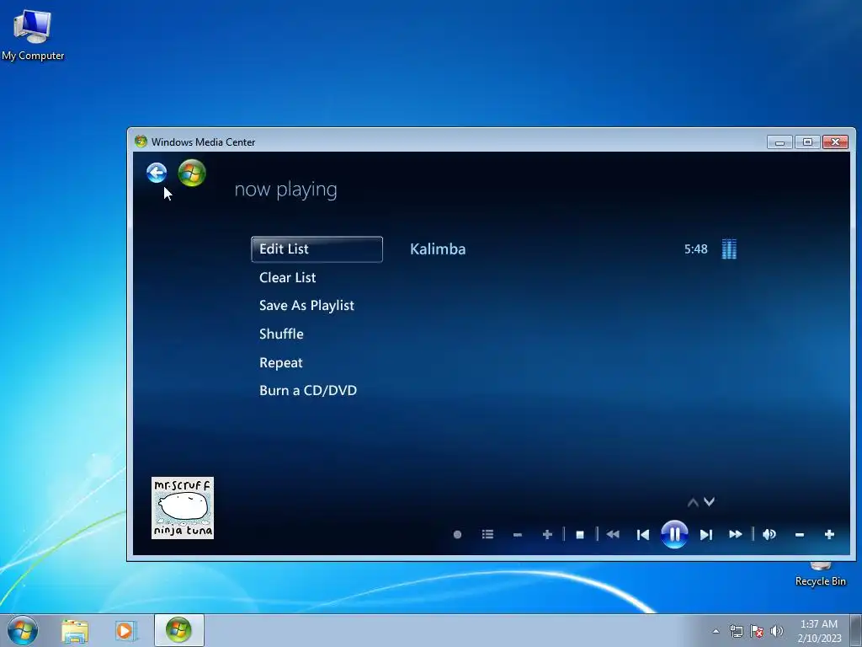Stop playback with the stop button
This screenshot has width=862, height=647.
click(x=579, y=535)
